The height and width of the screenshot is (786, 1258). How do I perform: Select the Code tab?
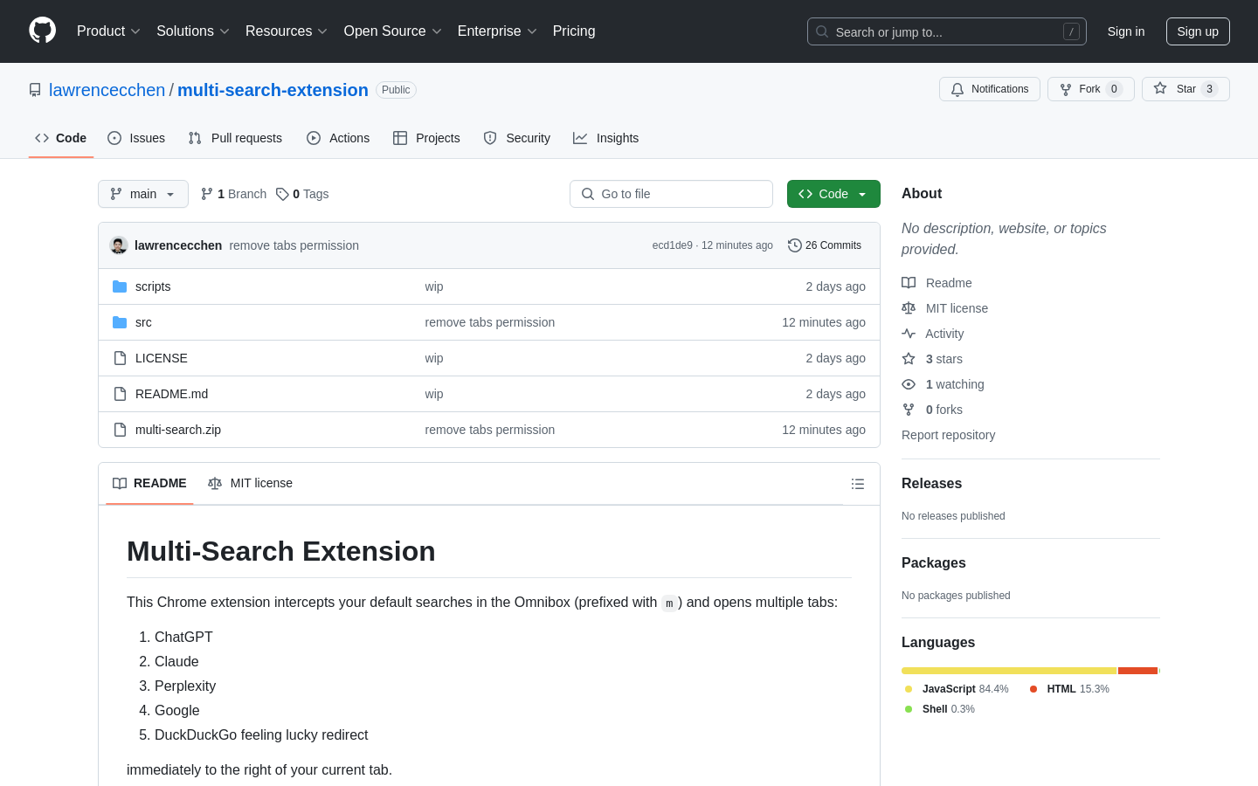pos(61,138)
